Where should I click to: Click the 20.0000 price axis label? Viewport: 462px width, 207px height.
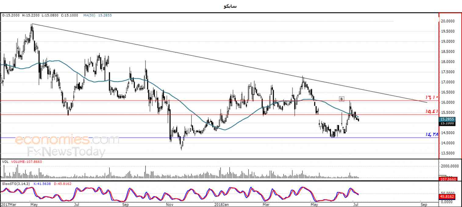448,21
